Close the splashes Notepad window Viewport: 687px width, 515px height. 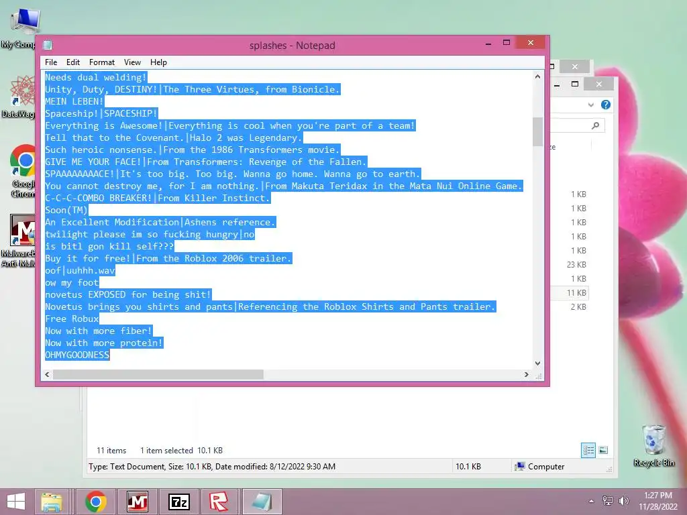tap(531, 42)
